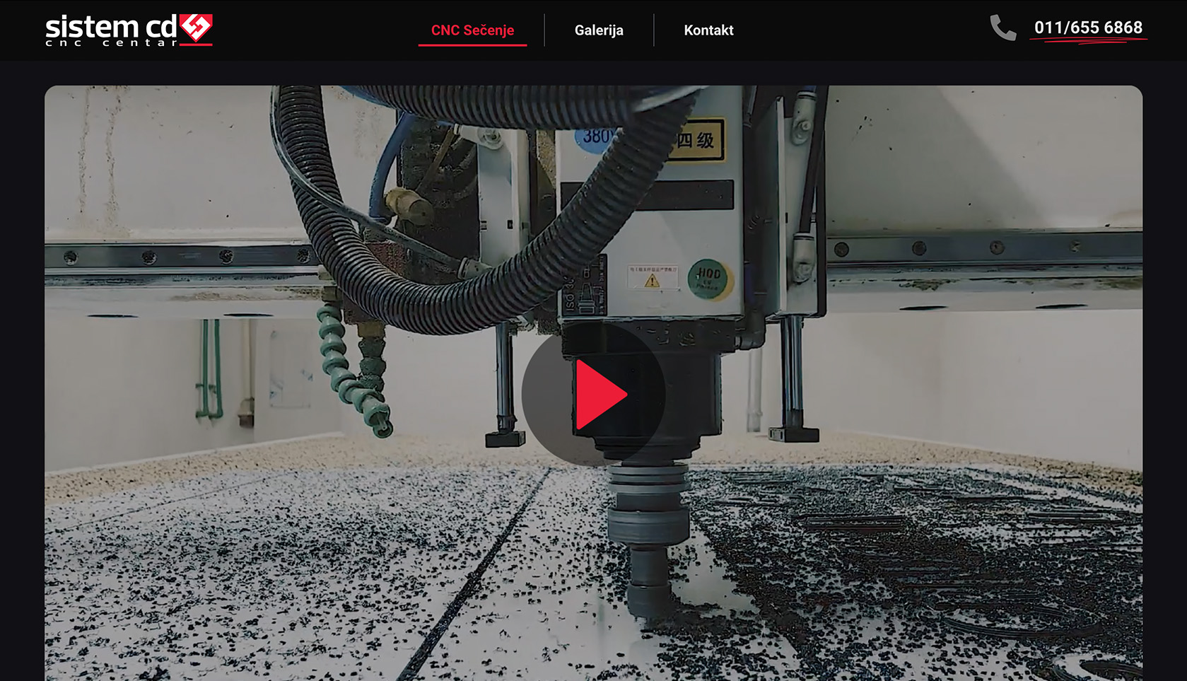Click the left guide rail in video
The width and height of the screenshot is (1187, 681).
[177, 256]
